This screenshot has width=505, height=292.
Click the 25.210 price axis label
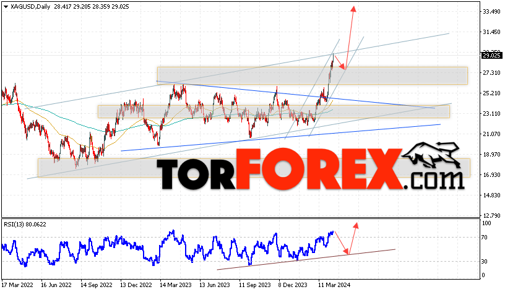click(x=491, y=93)
